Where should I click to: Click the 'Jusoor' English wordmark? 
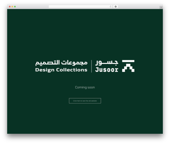[107, 70]
